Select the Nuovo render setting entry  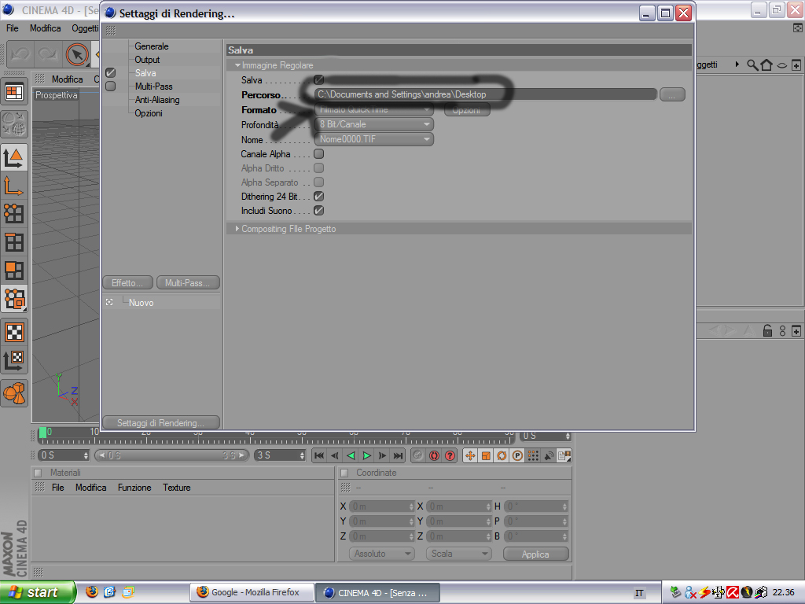click(x=142, y=303)
